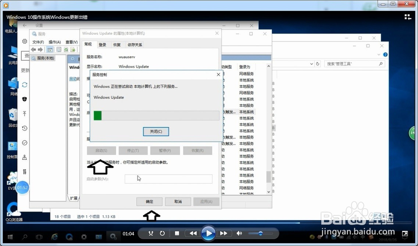
Task: Click the fast forward button
Action: tap(223, 233)
